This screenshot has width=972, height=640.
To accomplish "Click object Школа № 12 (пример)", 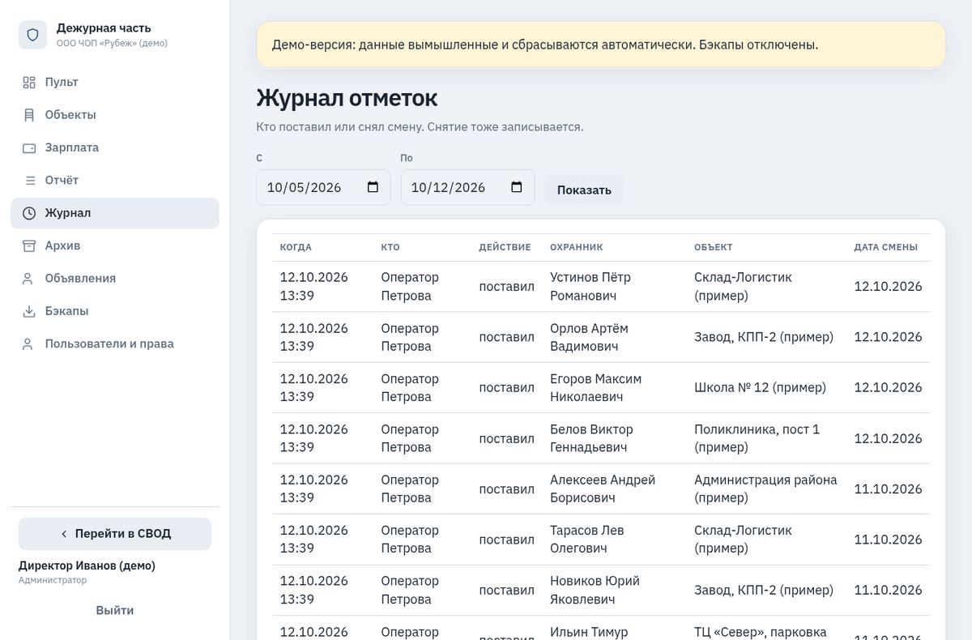I will coord(760,387).
